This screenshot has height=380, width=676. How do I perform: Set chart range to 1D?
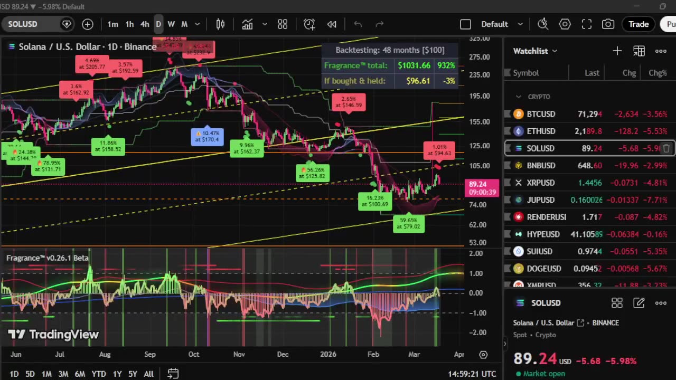(x=14, y=374)
